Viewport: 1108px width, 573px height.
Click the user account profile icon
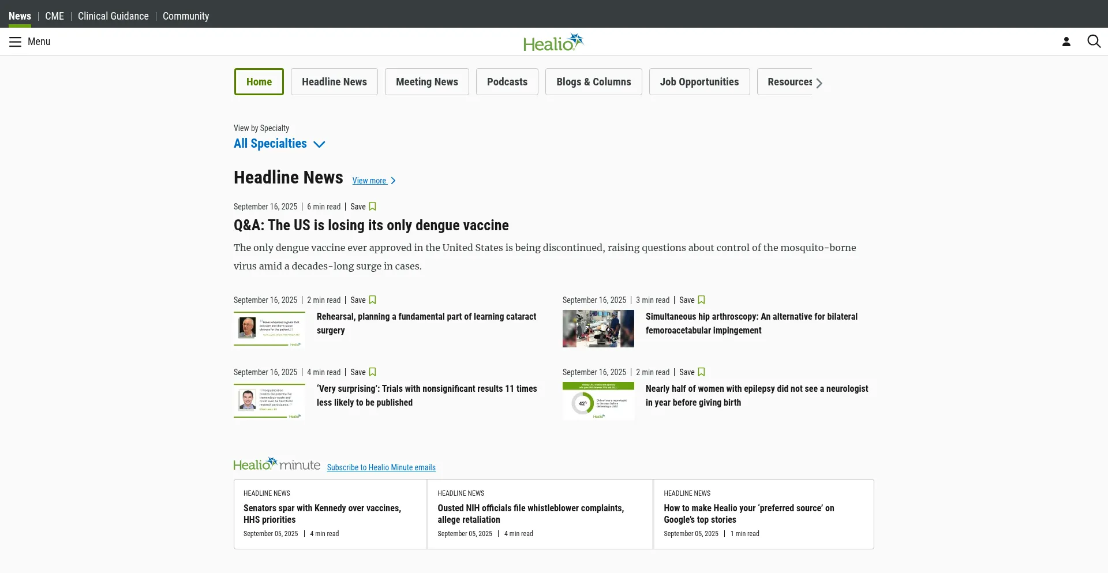[1066, 42]
